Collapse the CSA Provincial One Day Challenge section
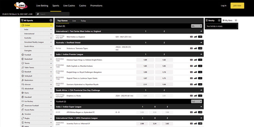Image resolution: width=254 pixels, height=127 pixels. pos(201,90)
